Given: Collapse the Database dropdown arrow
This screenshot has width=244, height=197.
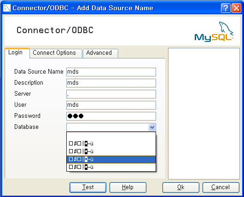Looking at the screenshot, I should 152,127.
